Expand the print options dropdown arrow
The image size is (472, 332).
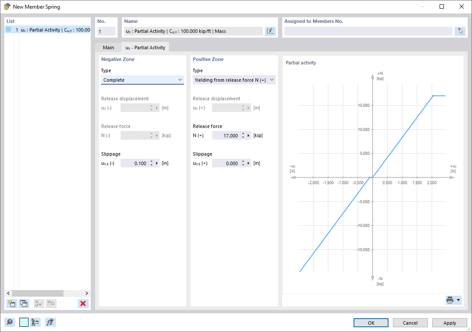(459, 300)
